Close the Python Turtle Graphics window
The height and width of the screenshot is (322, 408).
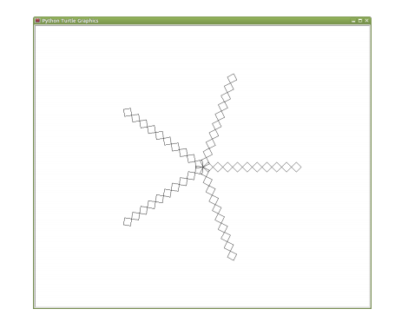tap(366, 21)
